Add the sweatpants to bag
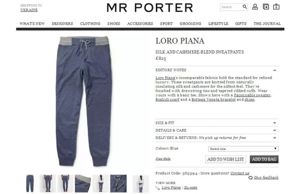Viewport: 303px width, 194px height. coord(264,159)
